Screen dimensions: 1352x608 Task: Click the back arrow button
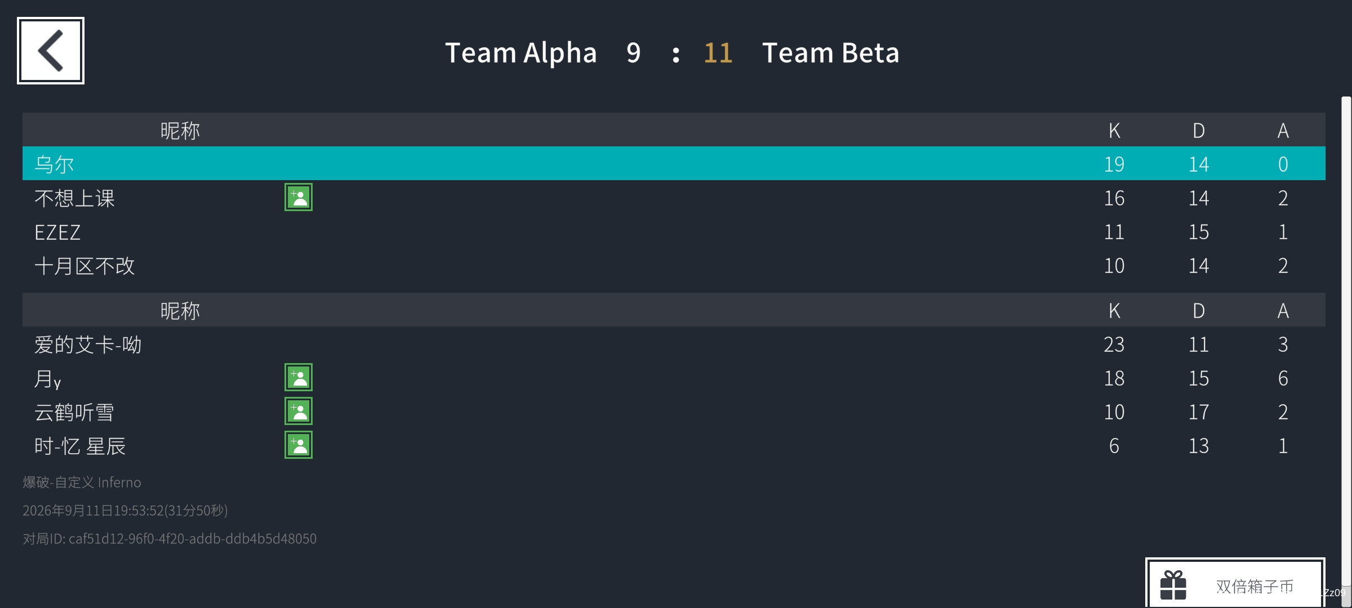(51, 51)
